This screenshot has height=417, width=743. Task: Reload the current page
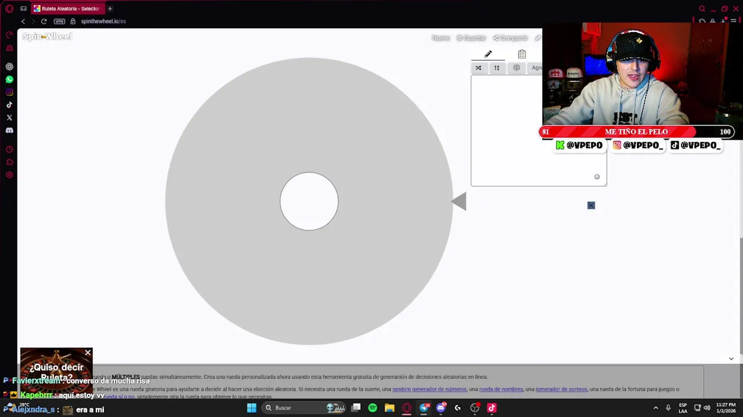[44, 21]
